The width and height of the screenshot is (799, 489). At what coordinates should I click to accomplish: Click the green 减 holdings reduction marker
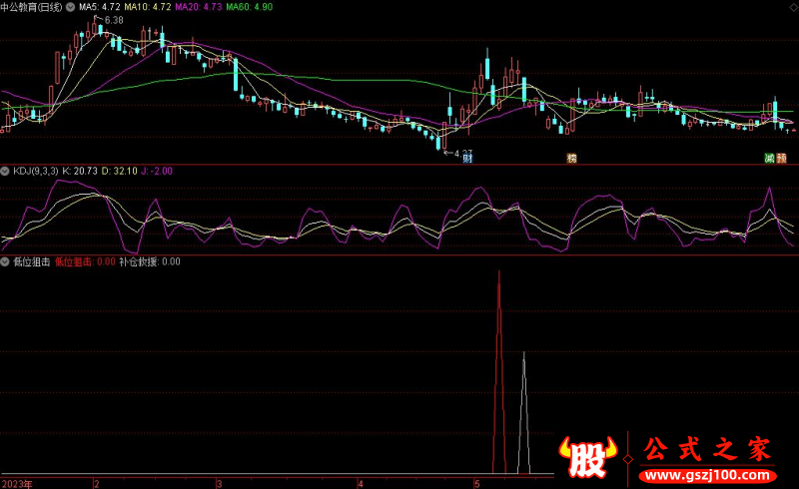coord(769,159)
